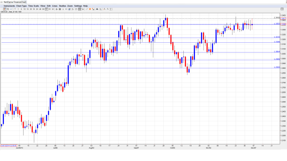Open print preview magnifier page icon
This screenshot has width=287, height=161.
[x=101, y=9]
